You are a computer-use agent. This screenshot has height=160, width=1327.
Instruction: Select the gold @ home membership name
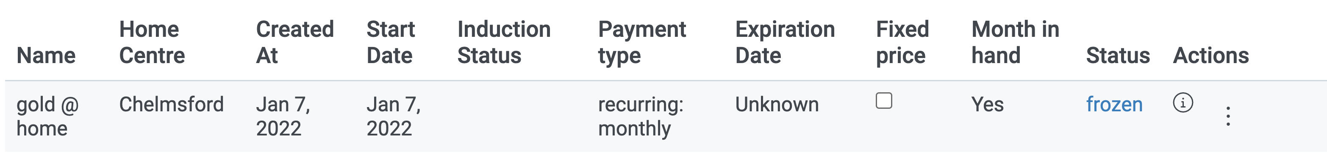coord(47,116)
